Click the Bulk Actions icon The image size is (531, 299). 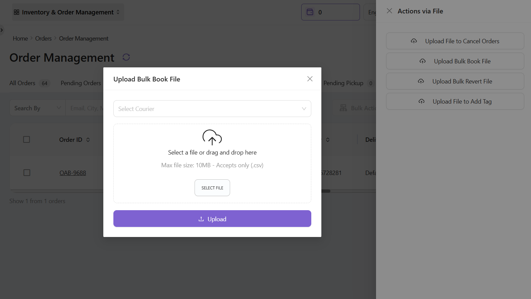(x=343, y=108)
